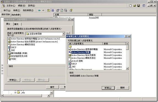158x102 pixels.
Task: Click the snap-in list scroll up arrow
Action: click(127, 44)
